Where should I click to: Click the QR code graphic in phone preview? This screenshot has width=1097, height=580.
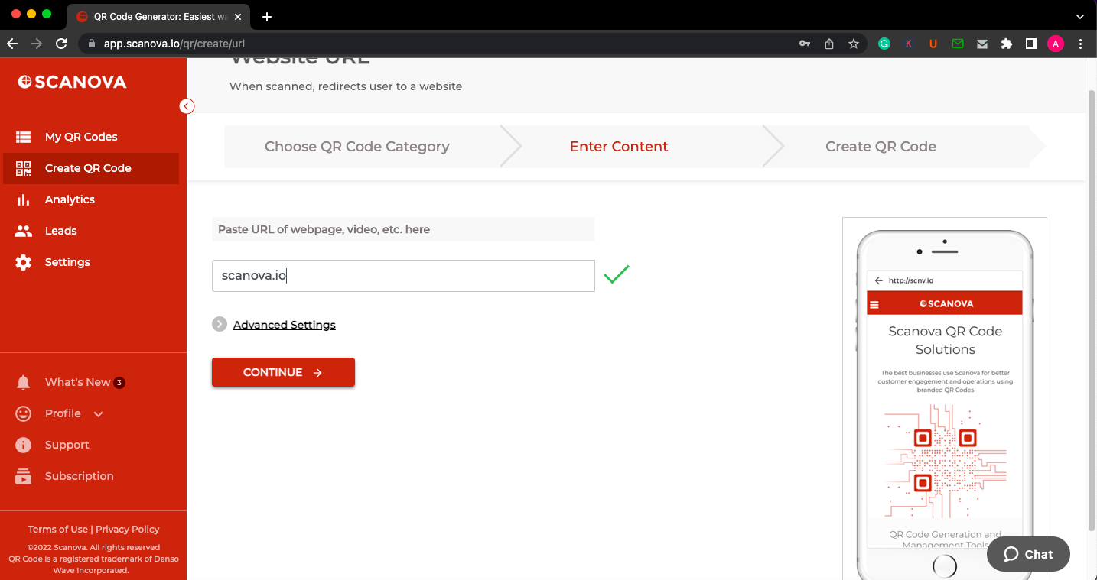tap(946, 461)
